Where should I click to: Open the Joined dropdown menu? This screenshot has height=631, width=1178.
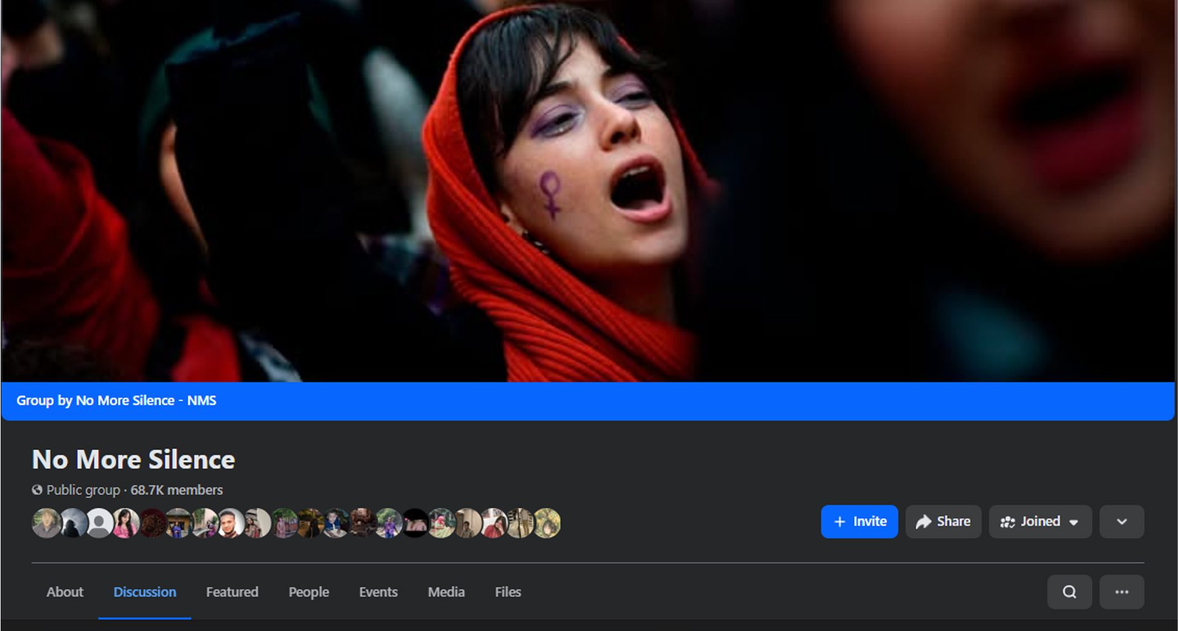point(1041,521)
